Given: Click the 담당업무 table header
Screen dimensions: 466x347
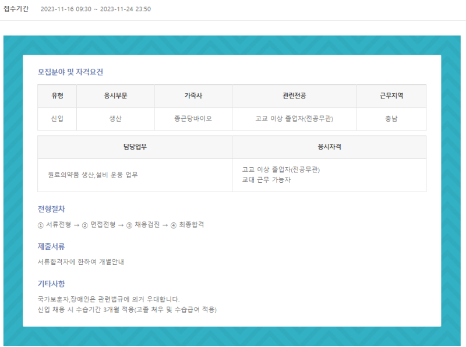Looking at the screenshot, I should pos(135,147).
